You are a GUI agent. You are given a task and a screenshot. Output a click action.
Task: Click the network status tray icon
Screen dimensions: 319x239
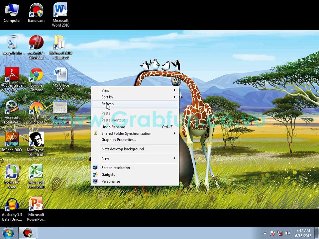pos(280,233)
